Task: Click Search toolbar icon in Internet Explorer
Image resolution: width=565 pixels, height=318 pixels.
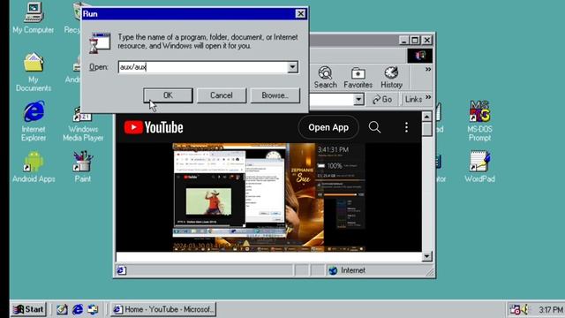Action: [x=325, y=78]
